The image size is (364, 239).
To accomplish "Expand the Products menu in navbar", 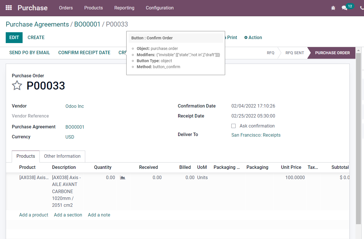I will [94, 8].
